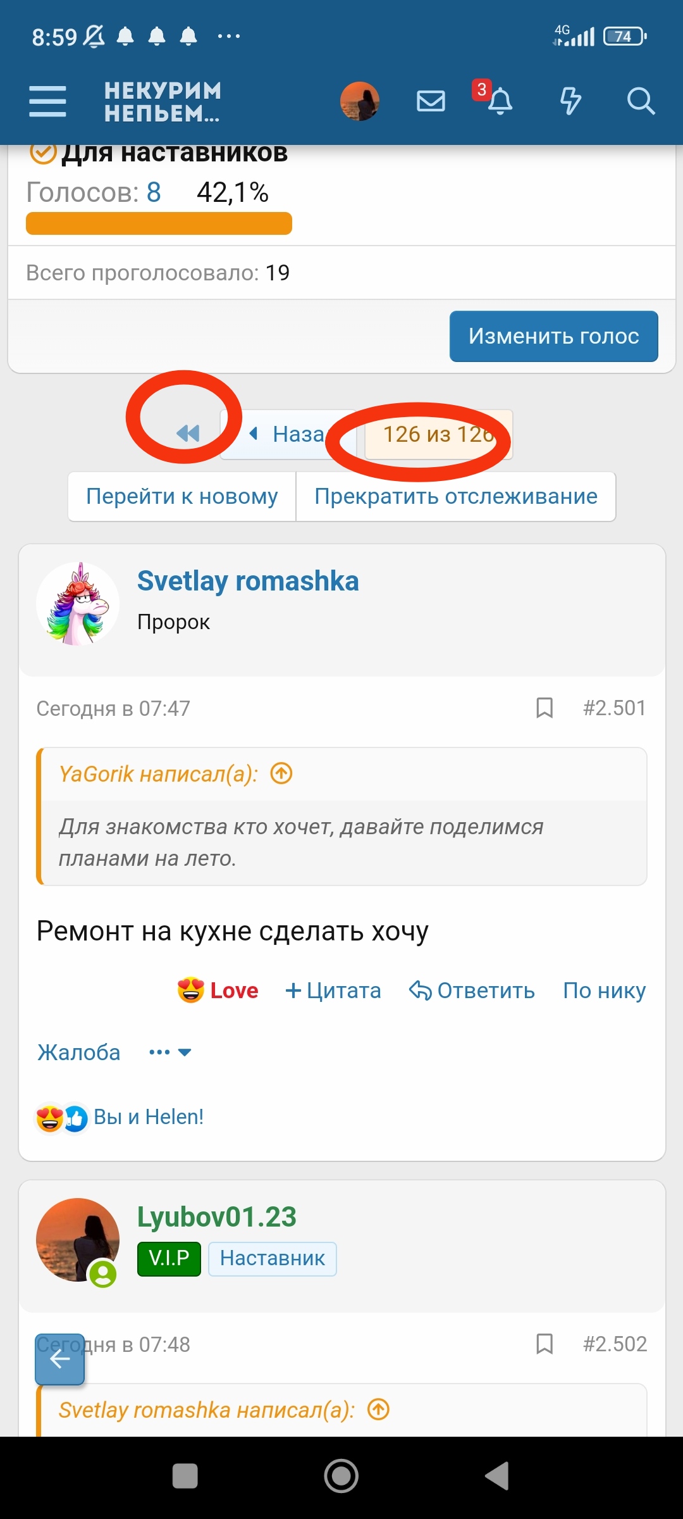Open the hamburger navigation menu
Image resolution: width=683 pixels, height=1519 pixels.
point(47,101)
